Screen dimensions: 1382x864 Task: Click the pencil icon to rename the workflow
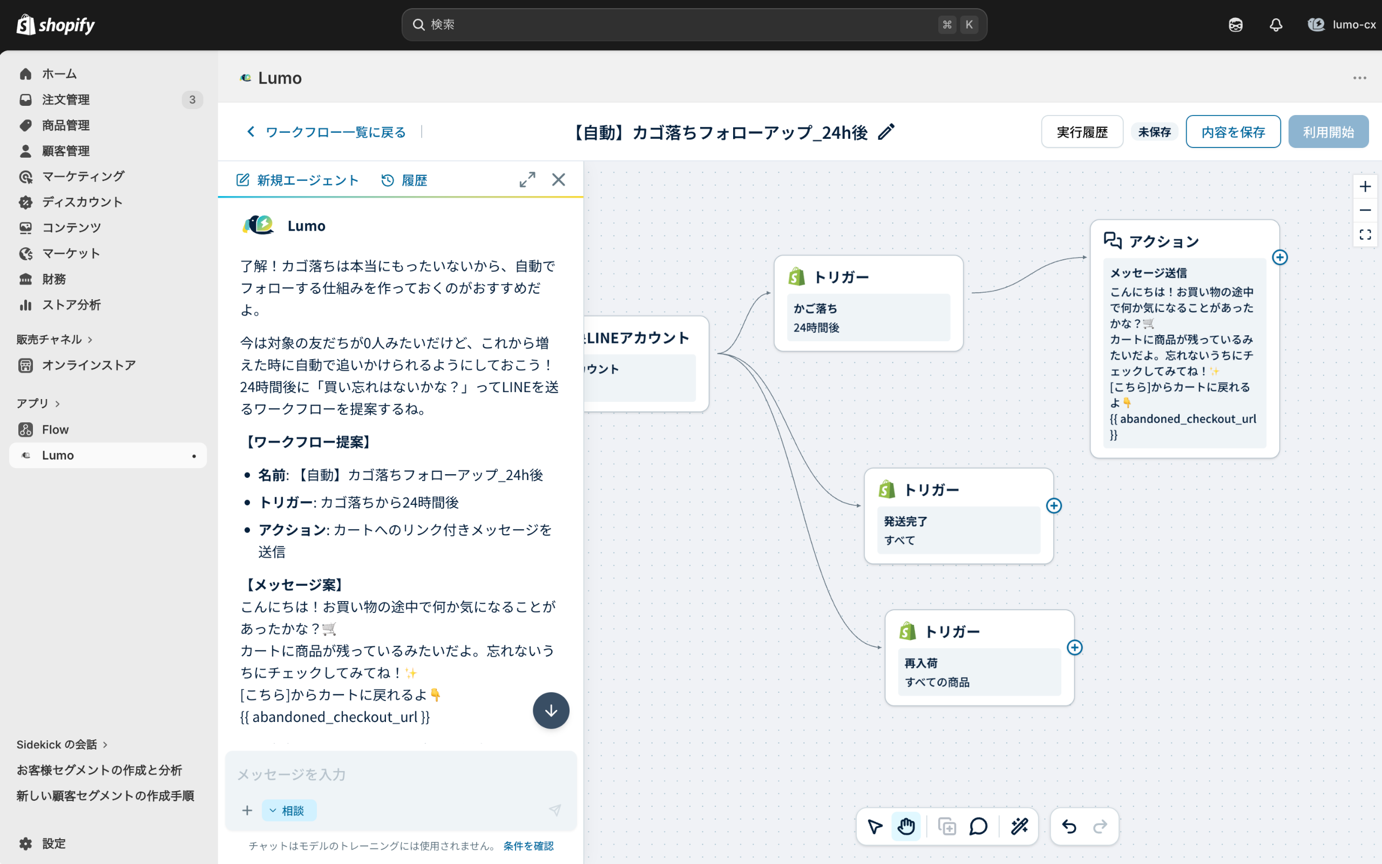[x=886, y=132]
